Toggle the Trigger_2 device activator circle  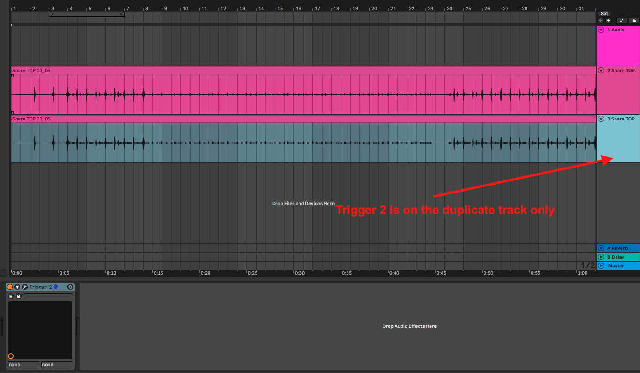(x=10, y=287)
